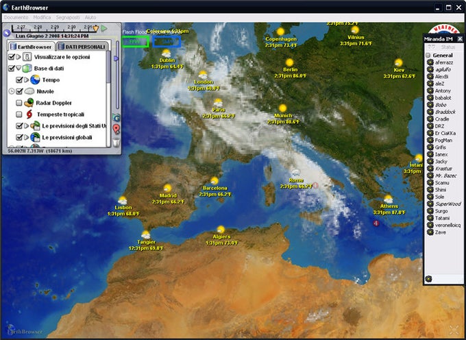This screenshot has height=340, width=466.
Task: Open the Segnaposti menu
Action: pyautogui.click(x=68, y=18)
